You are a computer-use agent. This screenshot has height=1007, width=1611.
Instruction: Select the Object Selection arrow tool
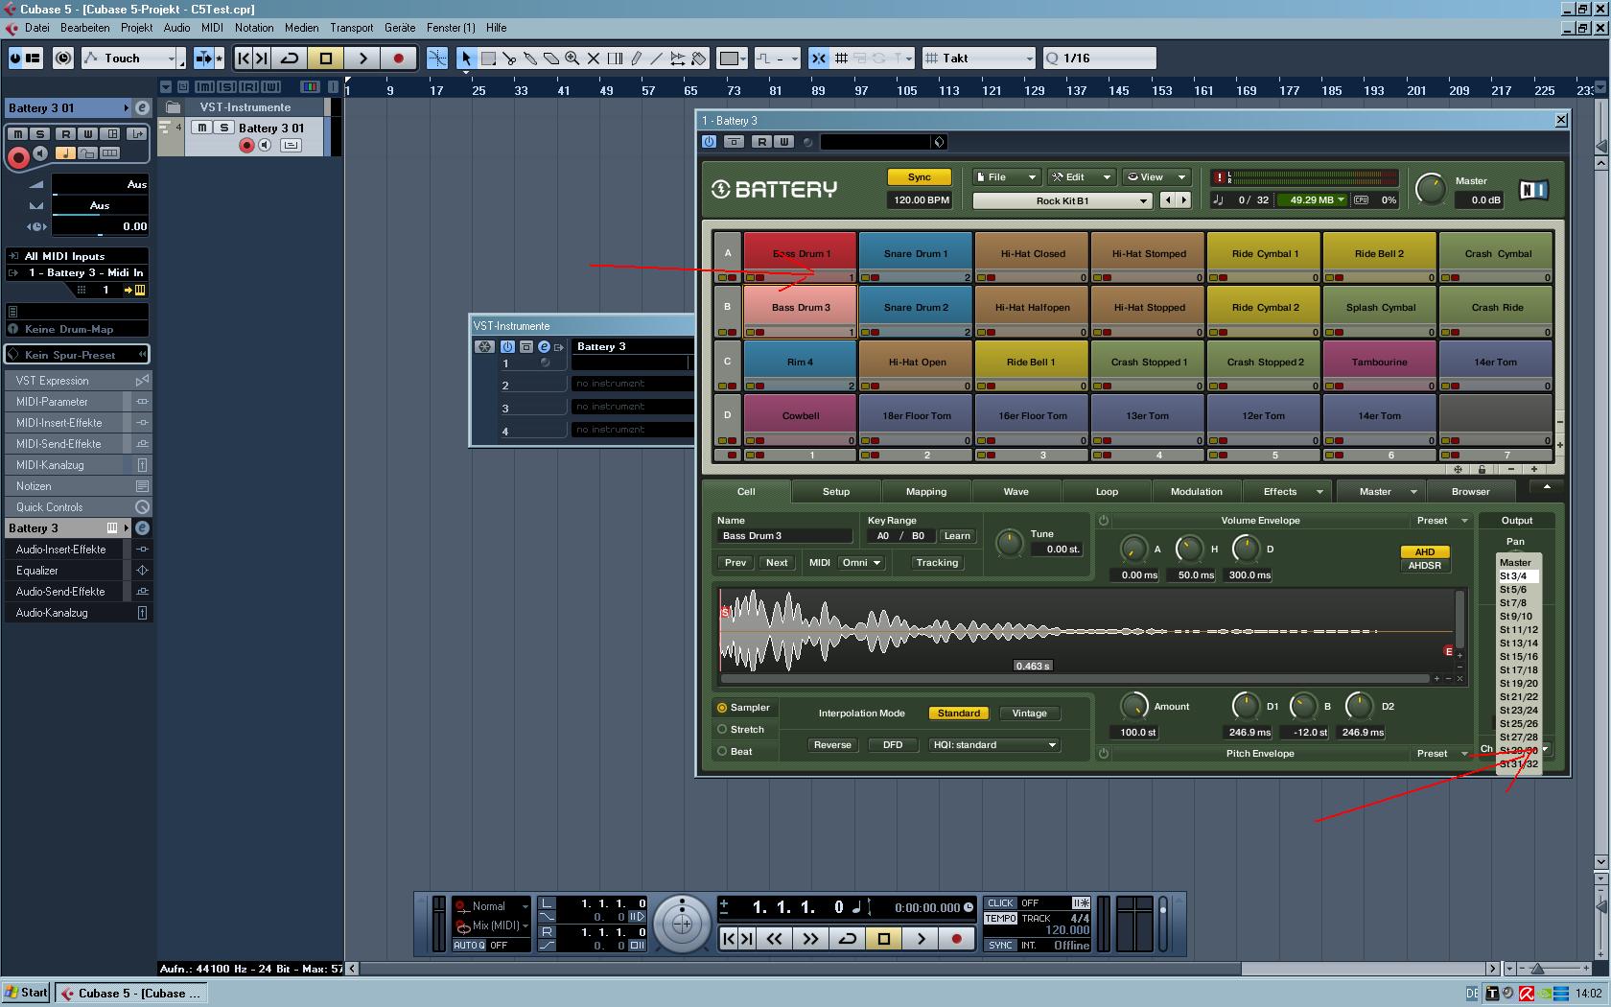[x=466, y=59]
